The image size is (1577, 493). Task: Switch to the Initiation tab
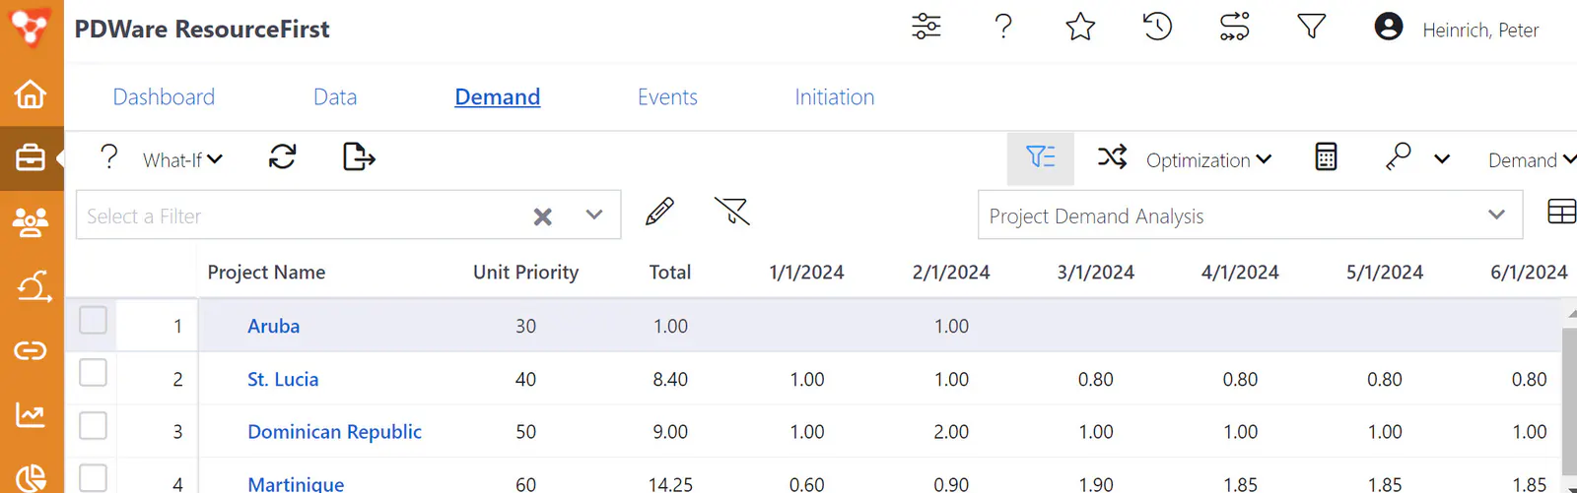coord(834,96)
